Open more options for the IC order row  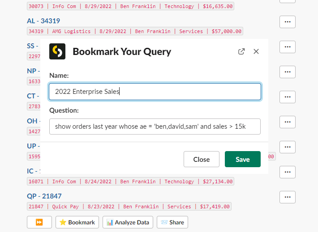point(288,172)
